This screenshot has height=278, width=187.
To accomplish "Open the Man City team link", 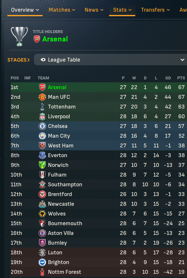I will (x=59, y=136).
